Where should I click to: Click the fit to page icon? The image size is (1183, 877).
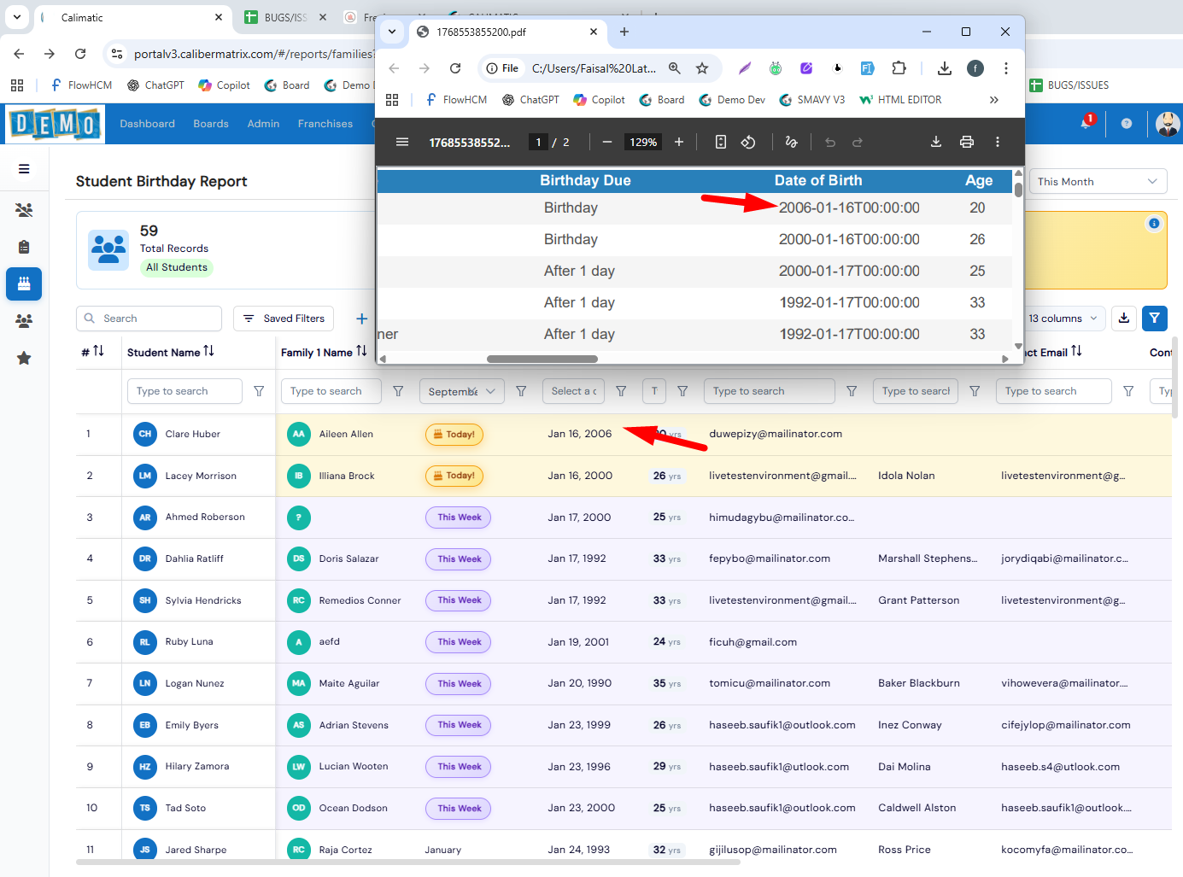[721, 142]
